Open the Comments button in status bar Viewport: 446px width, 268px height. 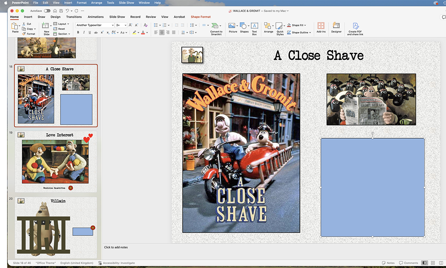(408, 263)
